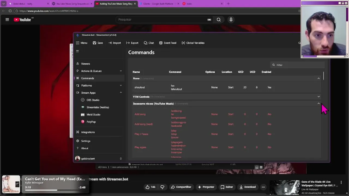Select Commands in the sidebar

99,78
